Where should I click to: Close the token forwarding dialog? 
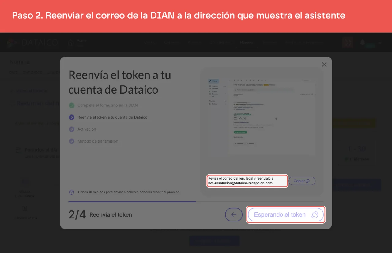click(324, 65)
